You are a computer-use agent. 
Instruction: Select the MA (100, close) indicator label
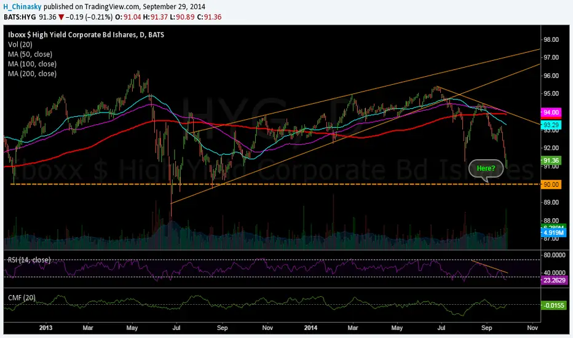pyautogui.click(x=32, y=64)
